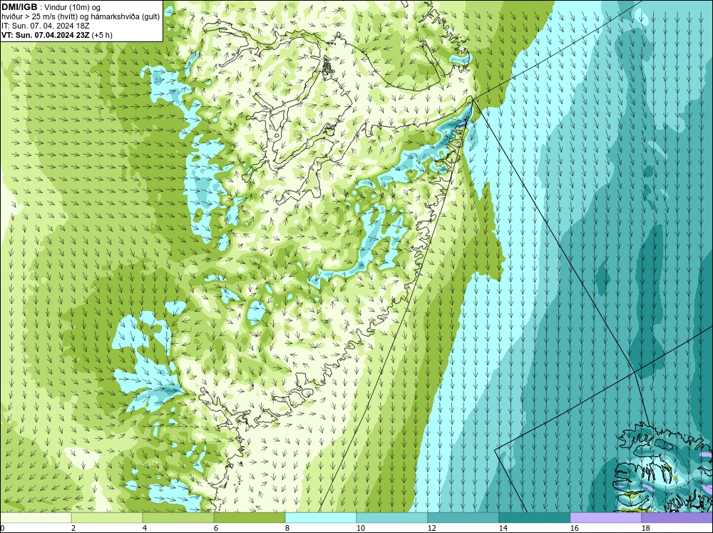Click the 0–2 m/s pale cream legend swatch
Viewport: 713px width, 533px height.
point(36,517)
